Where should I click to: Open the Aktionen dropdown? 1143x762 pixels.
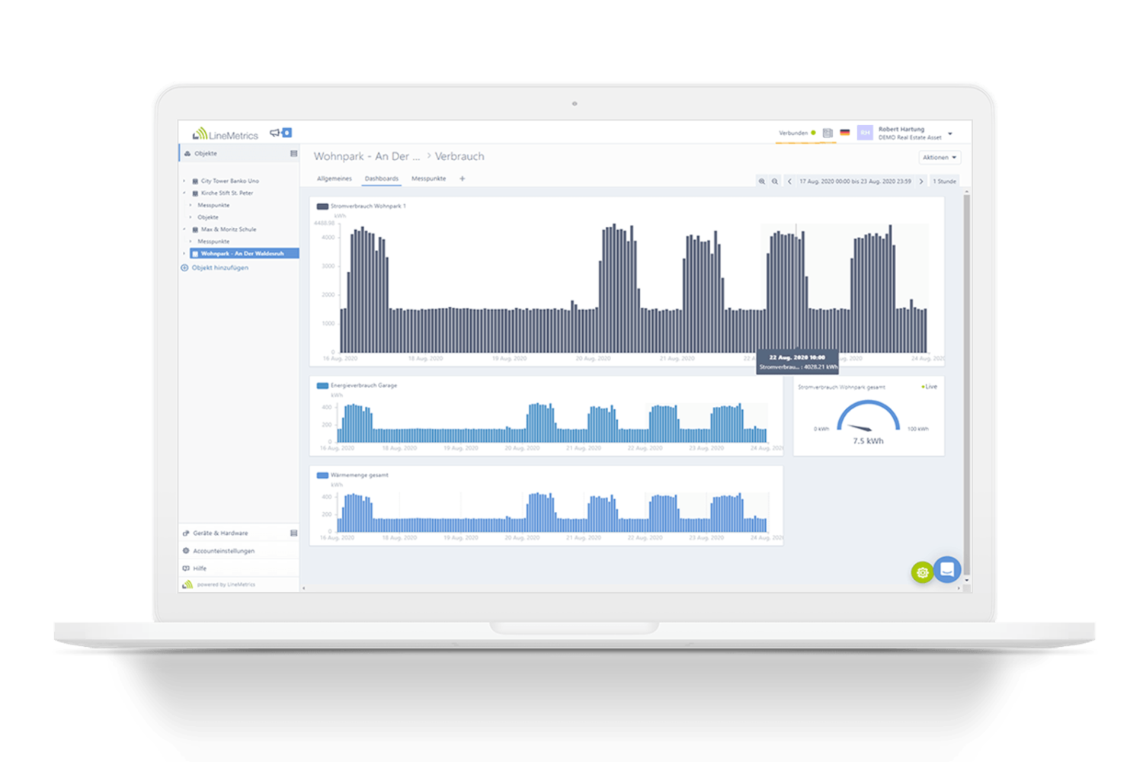click(x=940, y=158)
